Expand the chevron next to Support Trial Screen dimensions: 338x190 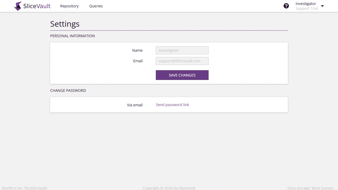pos(322,6)
